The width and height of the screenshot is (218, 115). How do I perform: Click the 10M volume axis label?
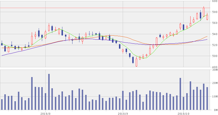[215, 96]
